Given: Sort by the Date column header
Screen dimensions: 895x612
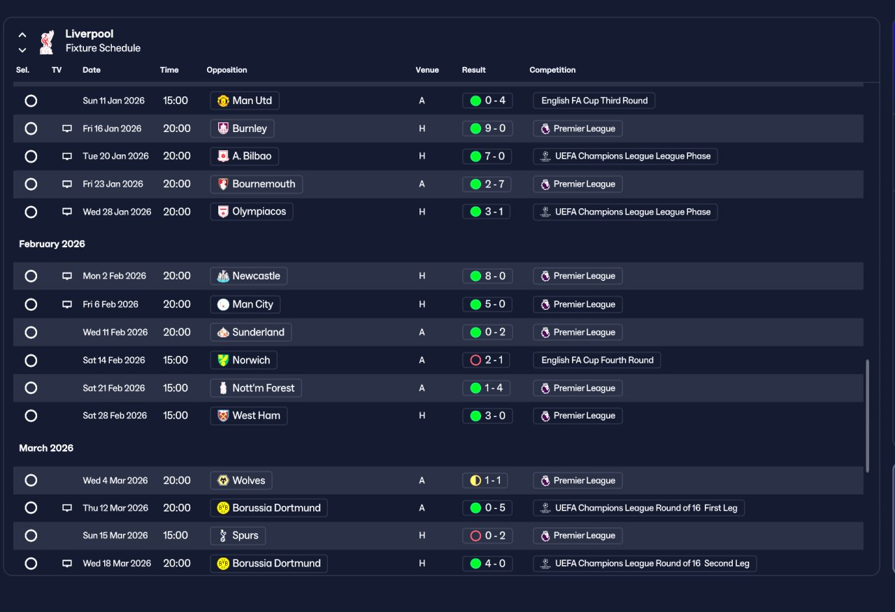Looking at the screenshot, I should click(x=92, y=70).
